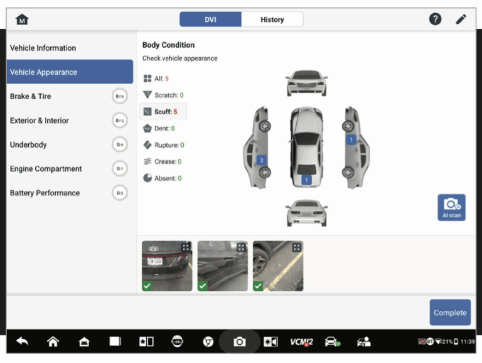Open the camera from the bottom navigation bar
482x363 pixels.
[x=239, y=342]
